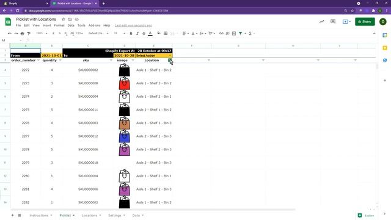Screen dimensions: 391x220
Task: Open the View menu
Action: click(x=36, y=26)
